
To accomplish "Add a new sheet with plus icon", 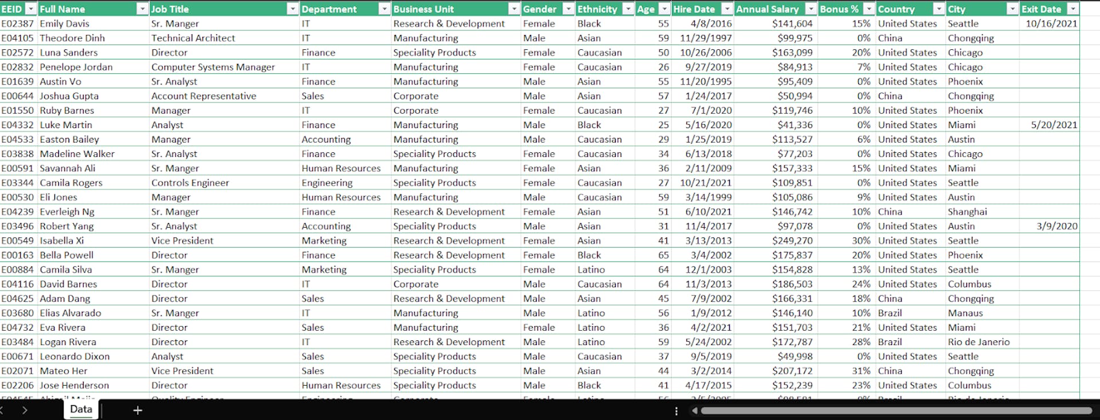I will pos(137,410).
